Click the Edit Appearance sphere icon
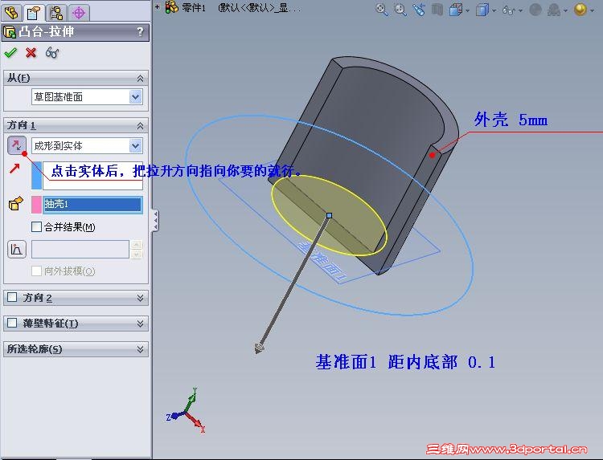This screenshot has height=460, width=603. point(535,10)
